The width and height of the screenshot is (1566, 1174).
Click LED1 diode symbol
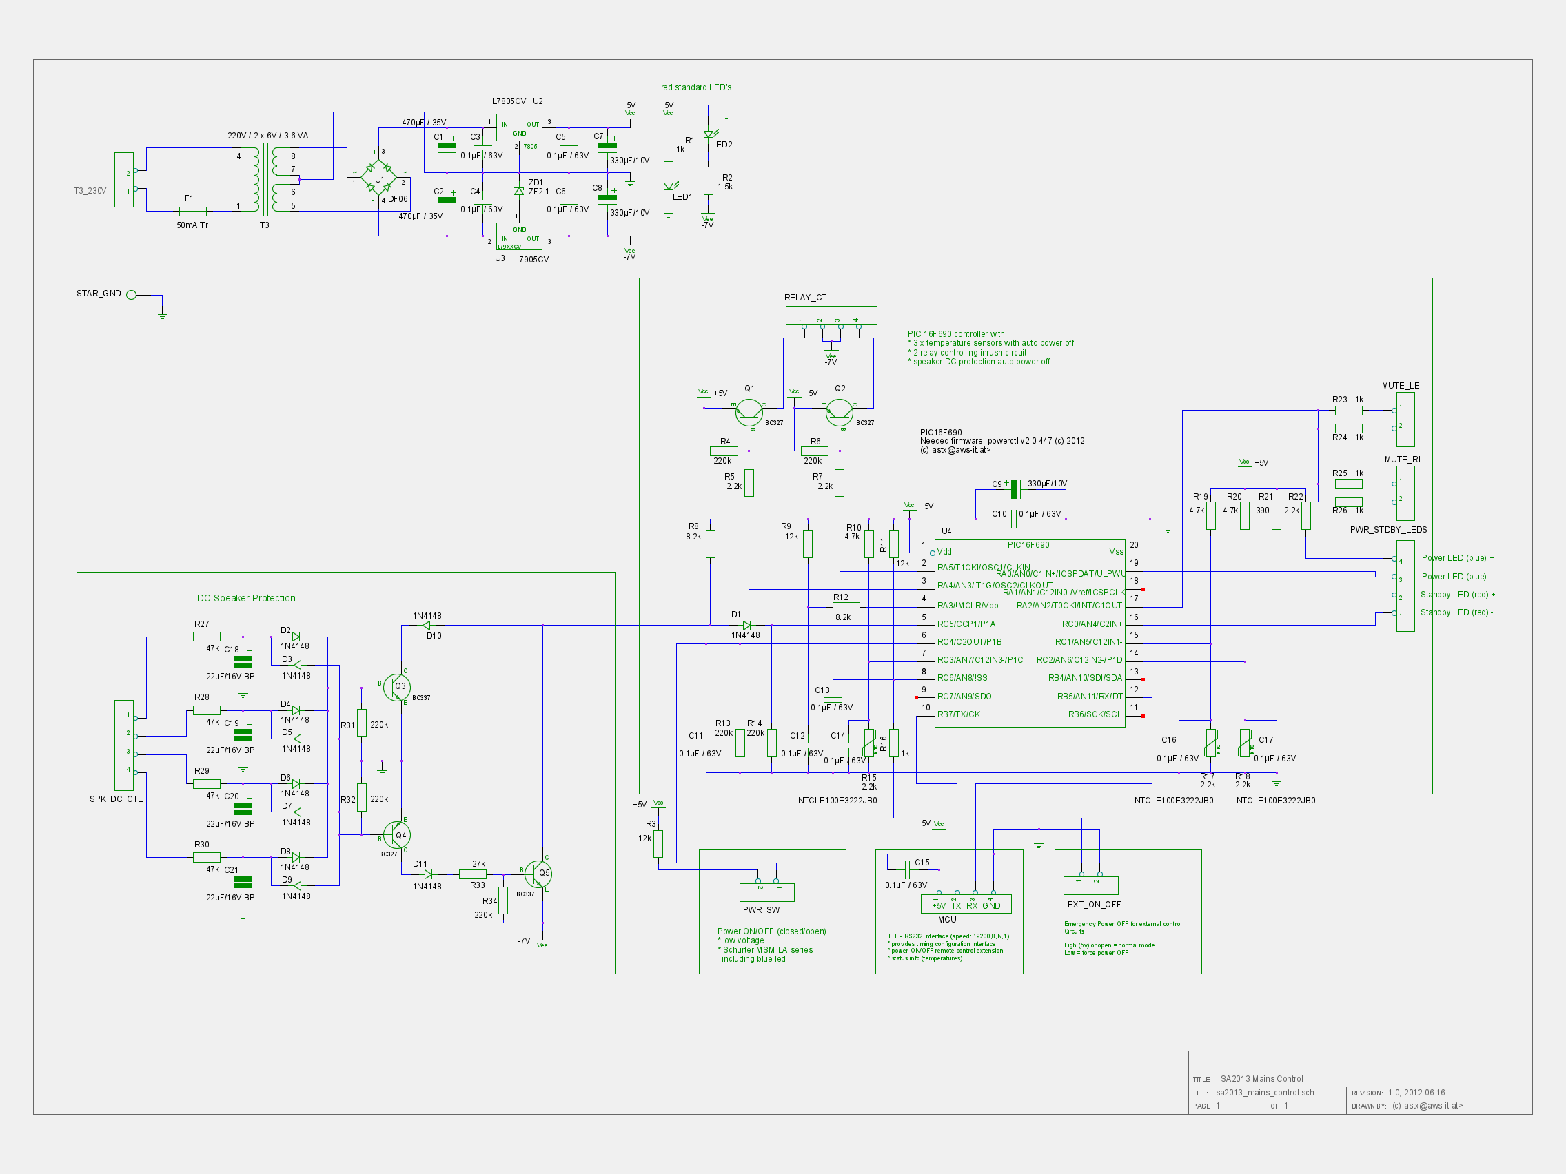pyautogui.click(x=669, y=187)
